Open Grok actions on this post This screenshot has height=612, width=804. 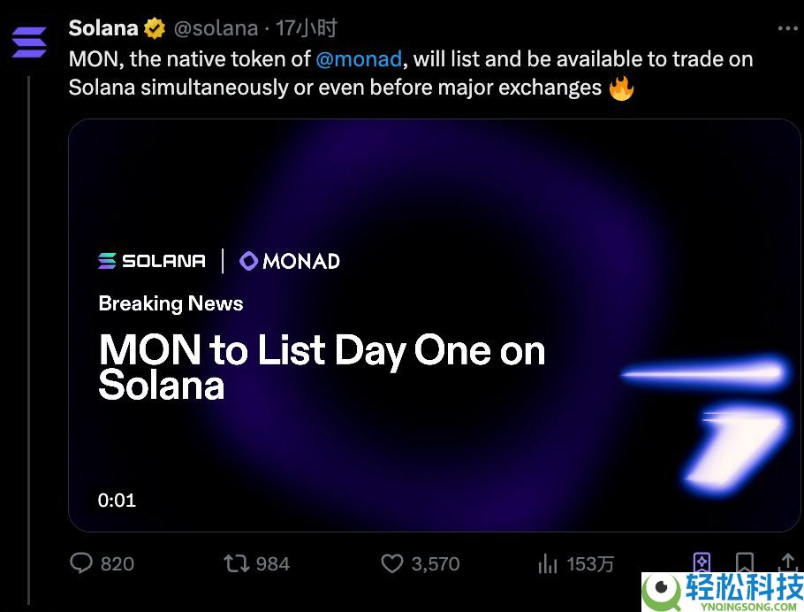(702, 563)
